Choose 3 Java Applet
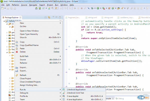 (84, 96)
